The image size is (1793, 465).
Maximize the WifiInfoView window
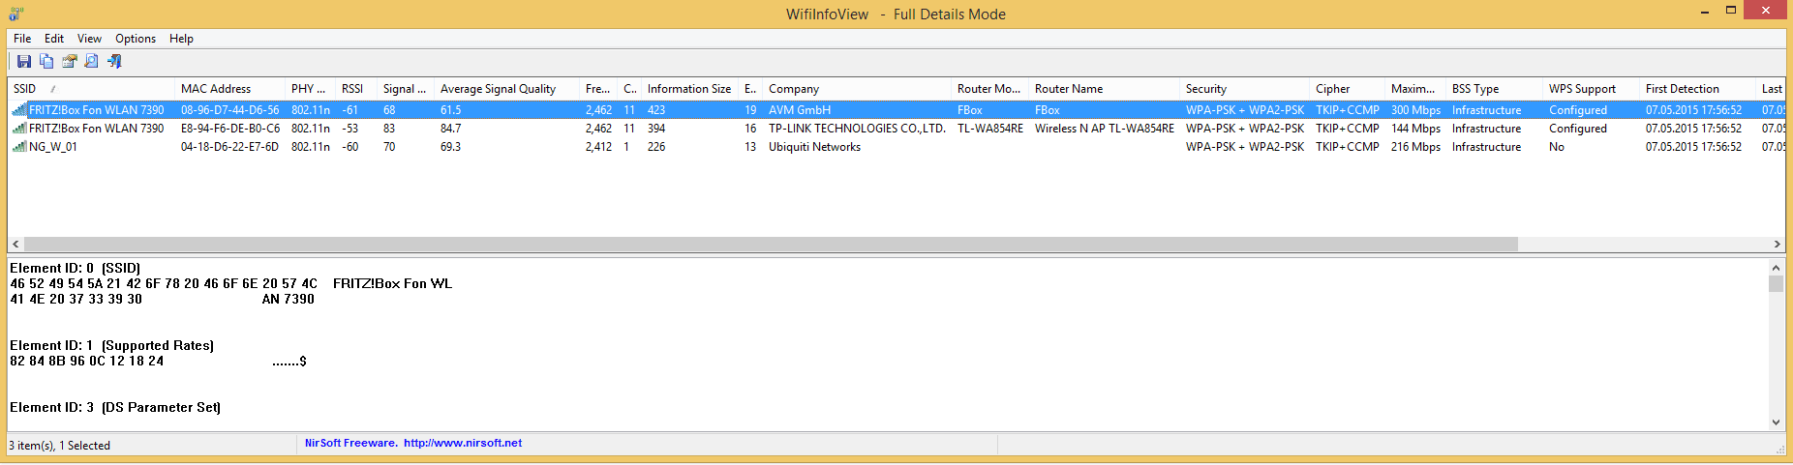pyautogui.click(x=1731, y=10)
